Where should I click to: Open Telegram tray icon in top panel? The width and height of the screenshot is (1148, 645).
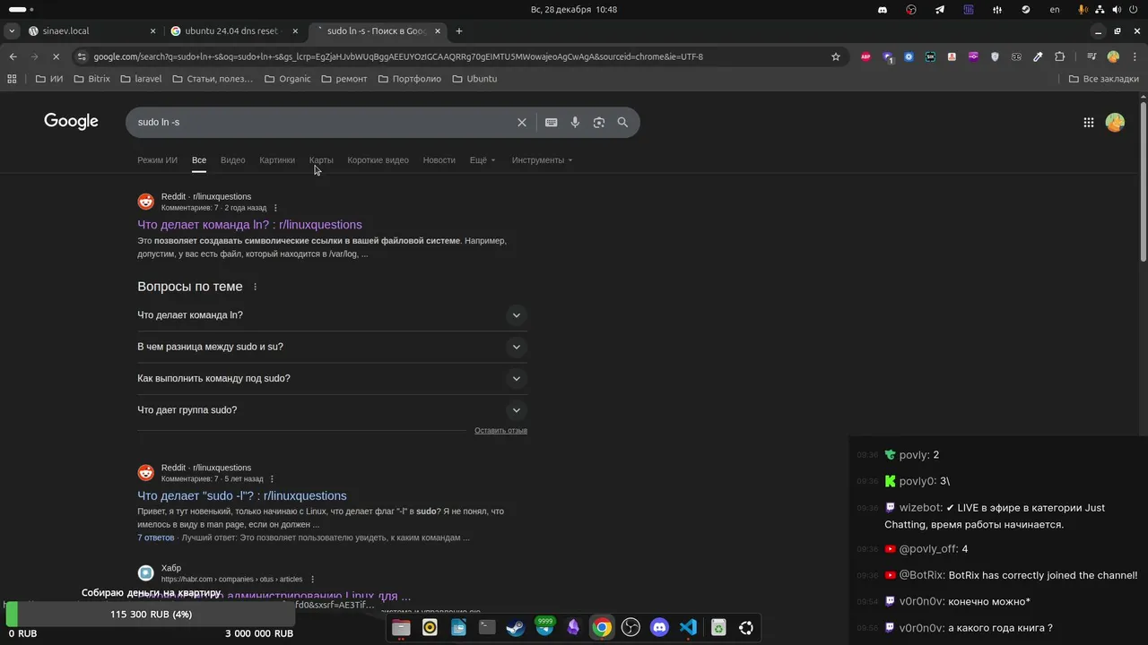(940, 10)
